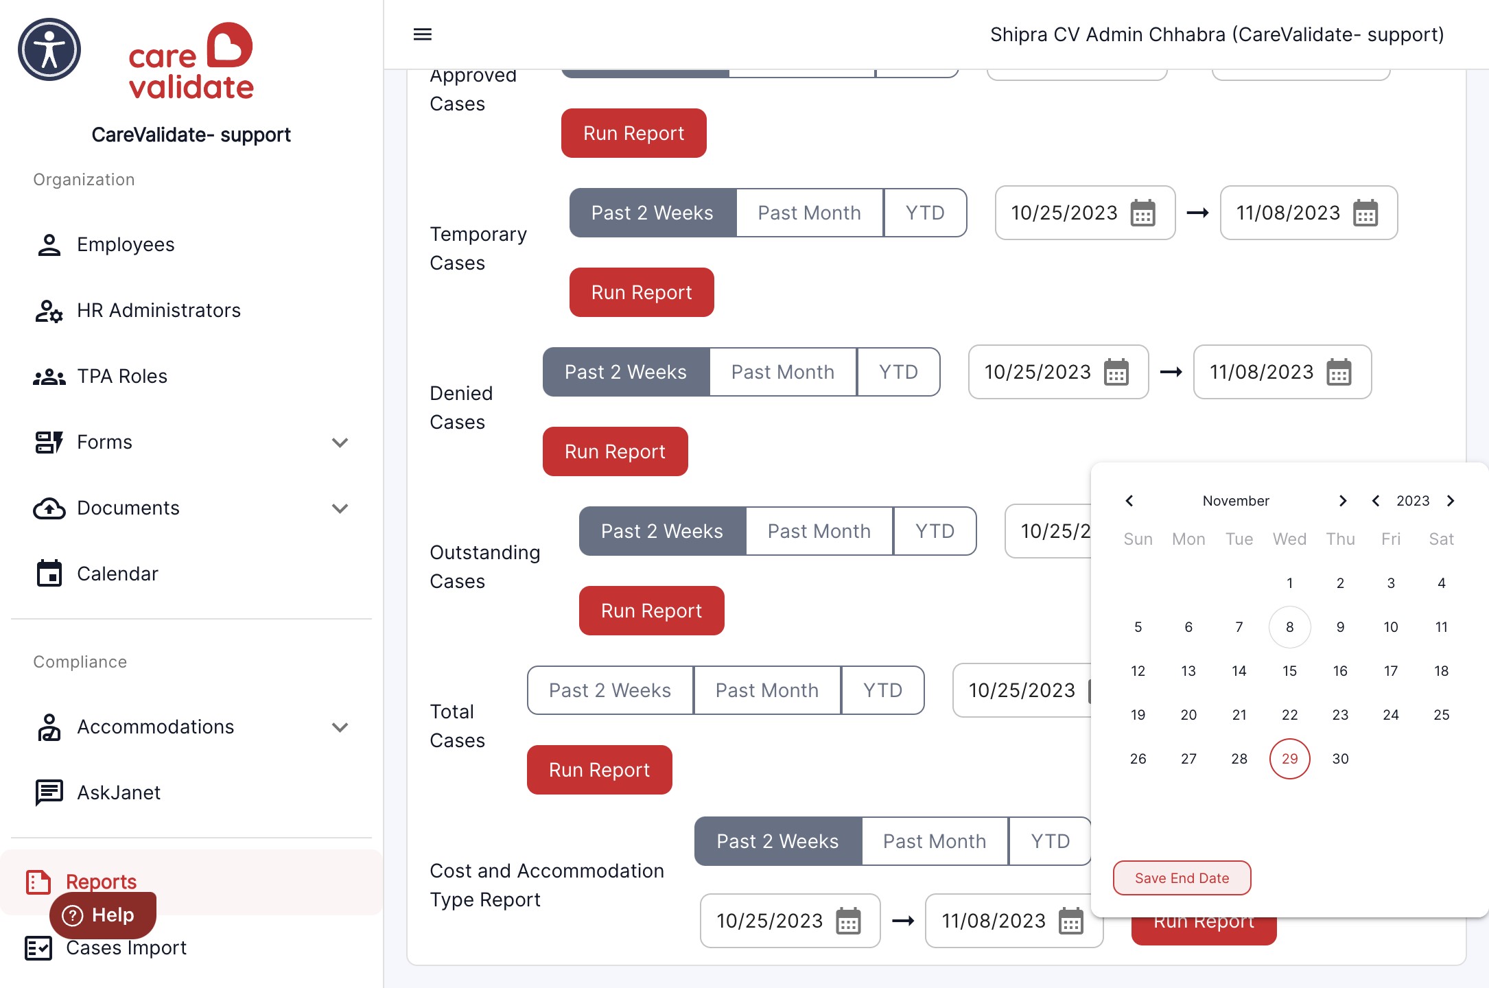Select YTD for Cost and Accommodation report
Screen dimensions: 1489x988
click(x=1050, y=841)
